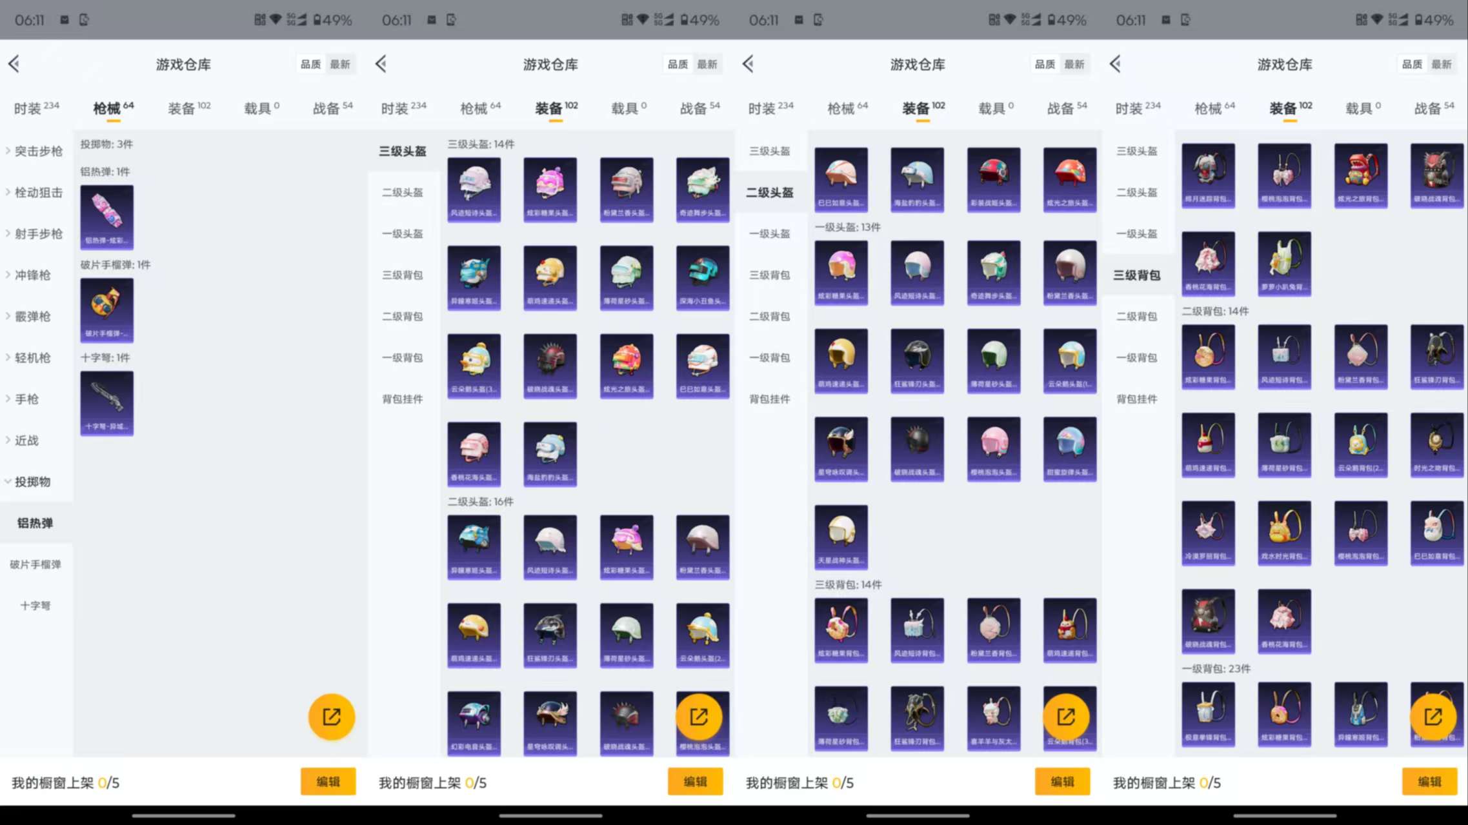This screenshot has width=1468, height=825.
Task: Expand the 栓动狙击 sniper category
Action: pyautogui.click(x=35, y=192)
